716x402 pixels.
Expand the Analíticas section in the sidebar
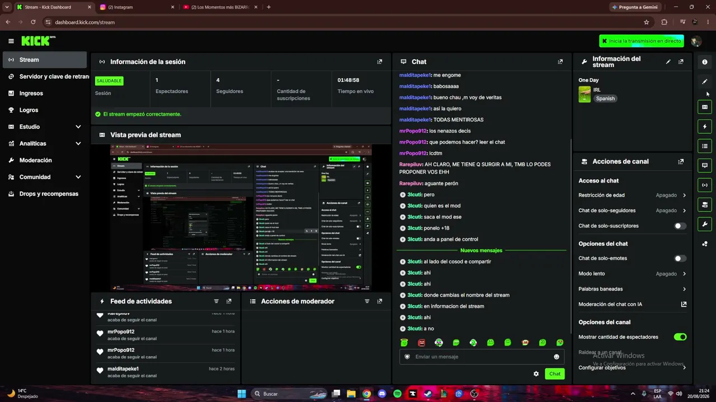(45, 143)
